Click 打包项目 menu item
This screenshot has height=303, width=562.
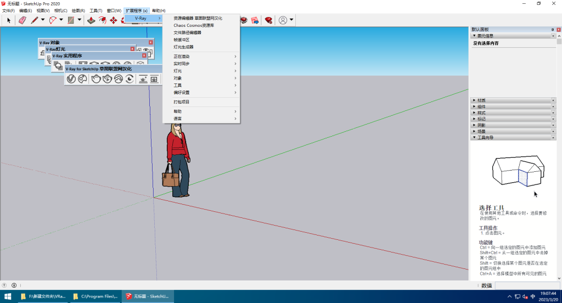(x=182, y=102)
